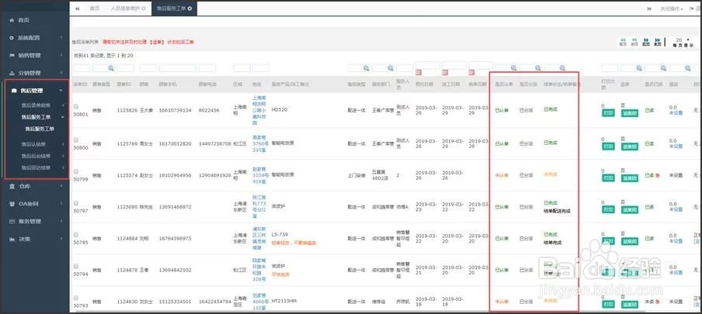Open the 售后后台结单 submenu
Image resolution: width=702 pixels, height=314 pixels.
click(x=36, y=156)
